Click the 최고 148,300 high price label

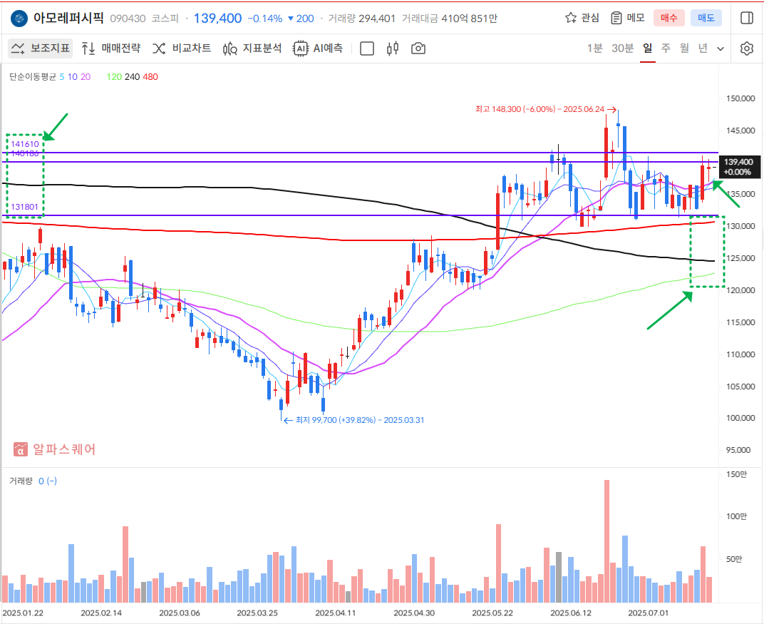coord(546,109)
